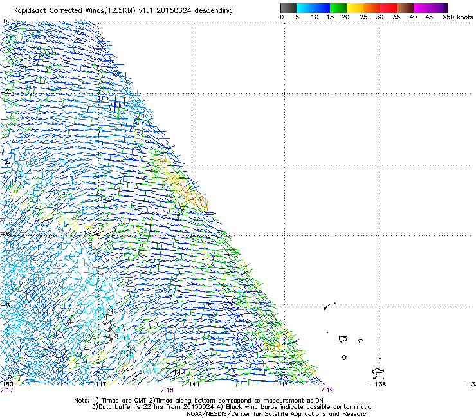The width and height of the screenshot is (476, 418).
Task: Click the yellow 20-25 knots color segment
Action: [355, 8]
